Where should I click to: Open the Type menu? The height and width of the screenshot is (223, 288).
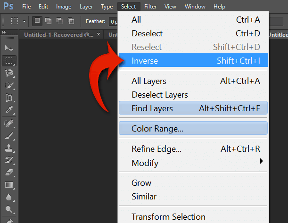[x=107, y=7]
